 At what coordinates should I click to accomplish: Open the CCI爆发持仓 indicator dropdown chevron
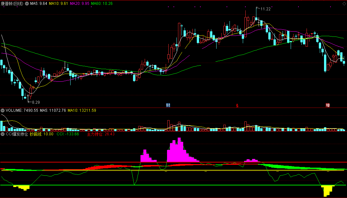click(x=3, y=134)
